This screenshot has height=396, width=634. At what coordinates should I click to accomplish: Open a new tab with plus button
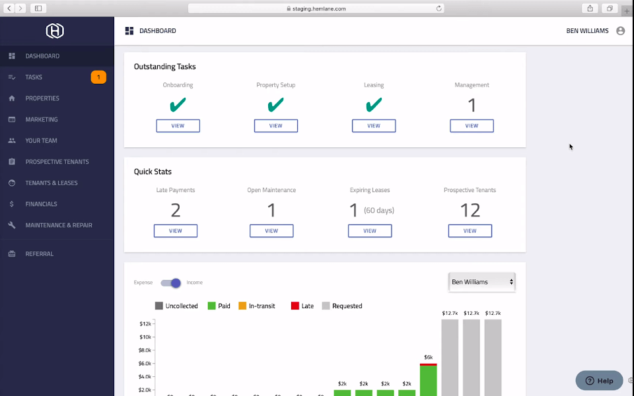(x=627, y=11)
